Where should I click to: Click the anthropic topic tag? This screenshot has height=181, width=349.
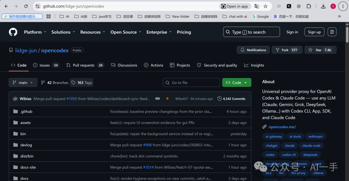(316, 137)
